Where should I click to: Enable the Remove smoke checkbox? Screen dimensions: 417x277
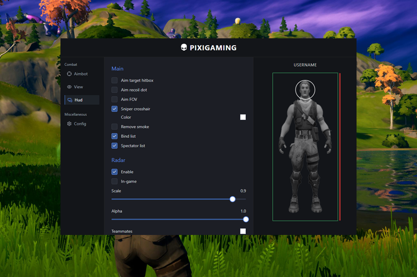114,127
